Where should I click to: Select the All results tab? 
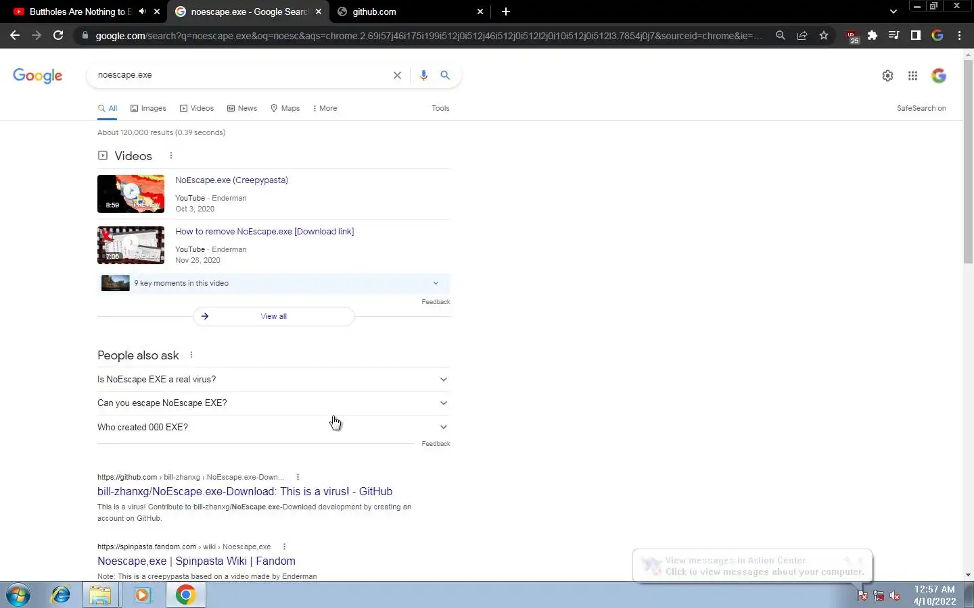click(108, 108)
